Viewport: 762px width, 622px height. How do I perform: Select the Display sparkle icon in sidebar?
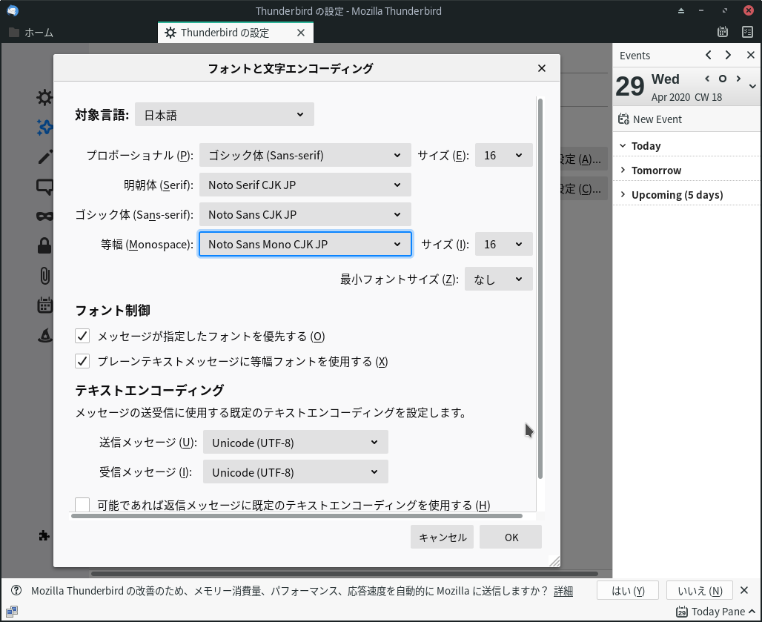[44, 128]
